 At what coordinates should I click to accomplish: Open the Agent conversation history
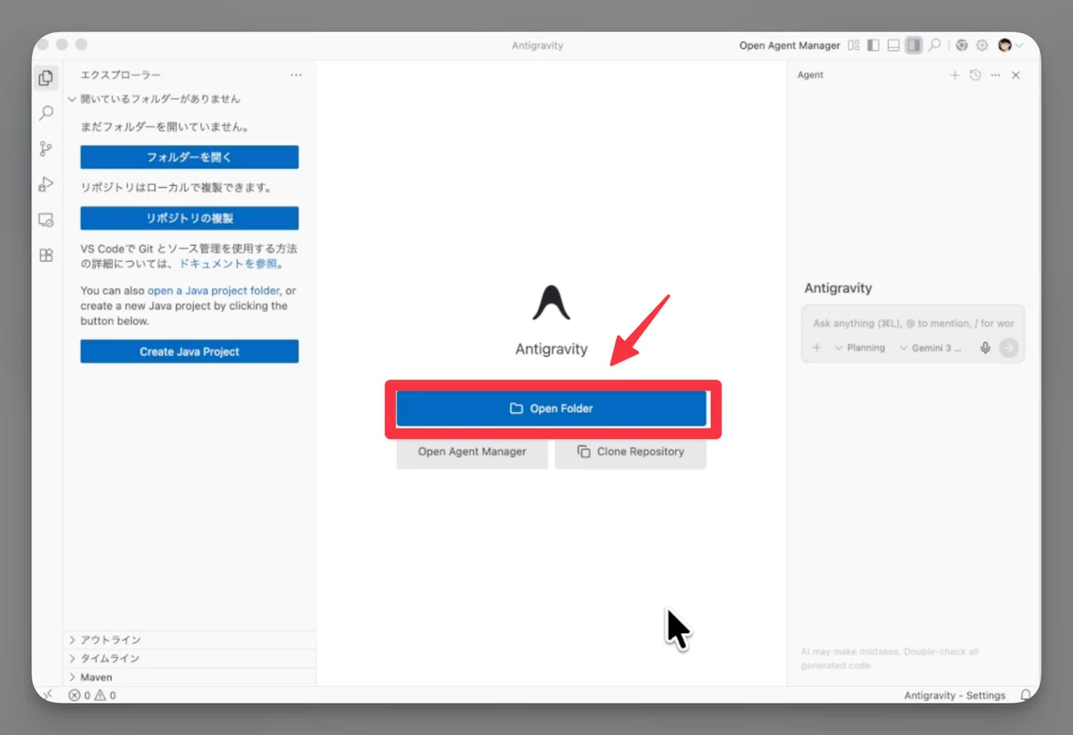pos(976,75)
